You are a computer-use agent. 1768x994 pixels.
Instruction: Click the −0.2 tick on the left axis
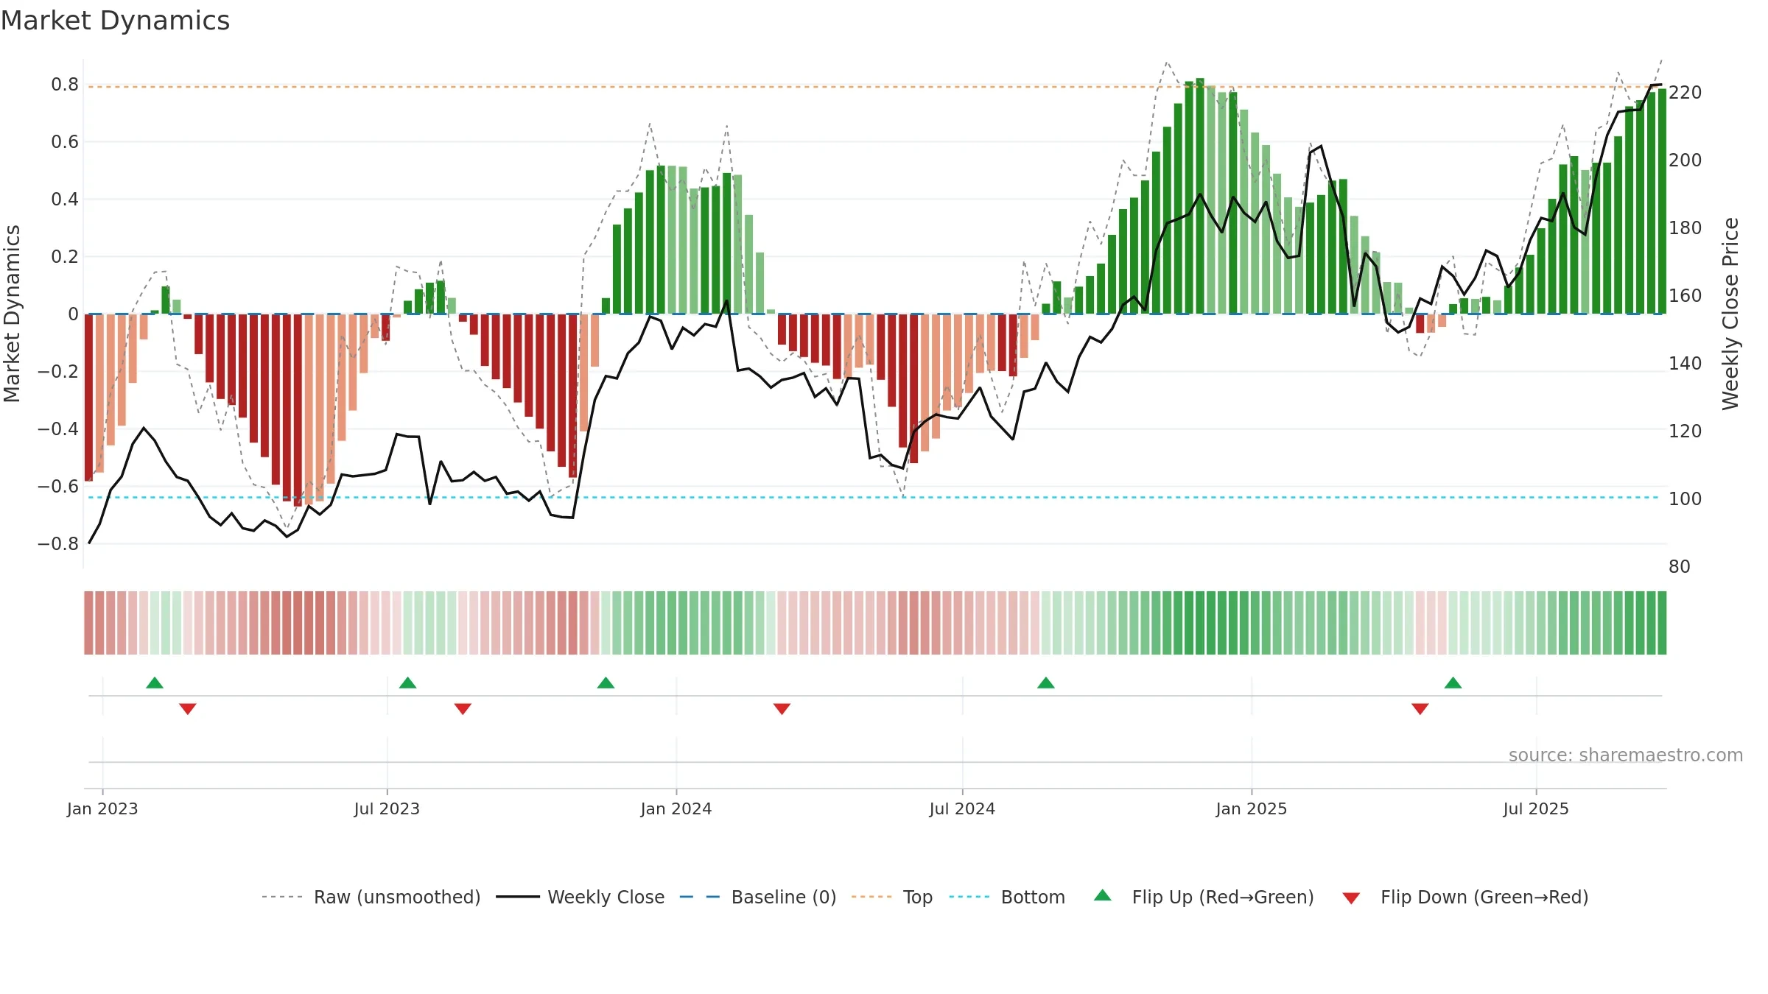58,372
